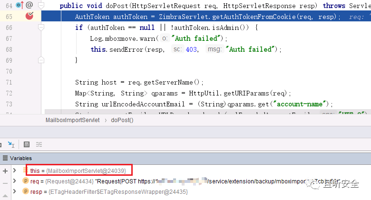Click the "account-name" string on line 73
Image resolution: width=371 pixels, height=200 pixels.
pyautogui.click(x=299, y=104)
